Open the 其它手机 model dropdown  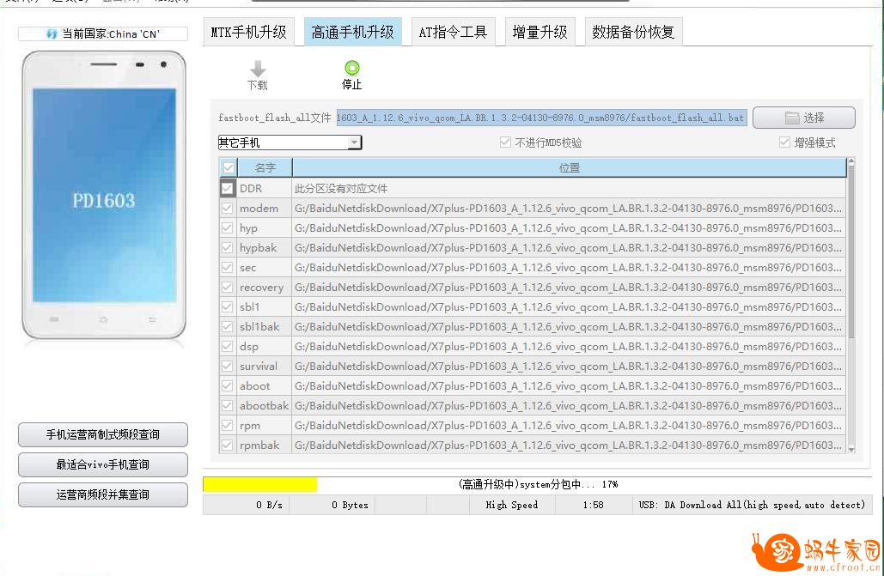coord(290,142)
